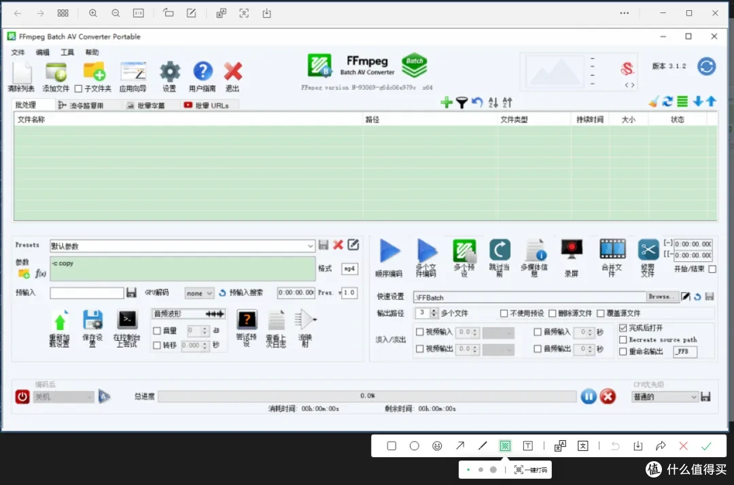
Task: Click 跳过当前 skip current icon
Action: pyautogui.click(x=500, y=250)
